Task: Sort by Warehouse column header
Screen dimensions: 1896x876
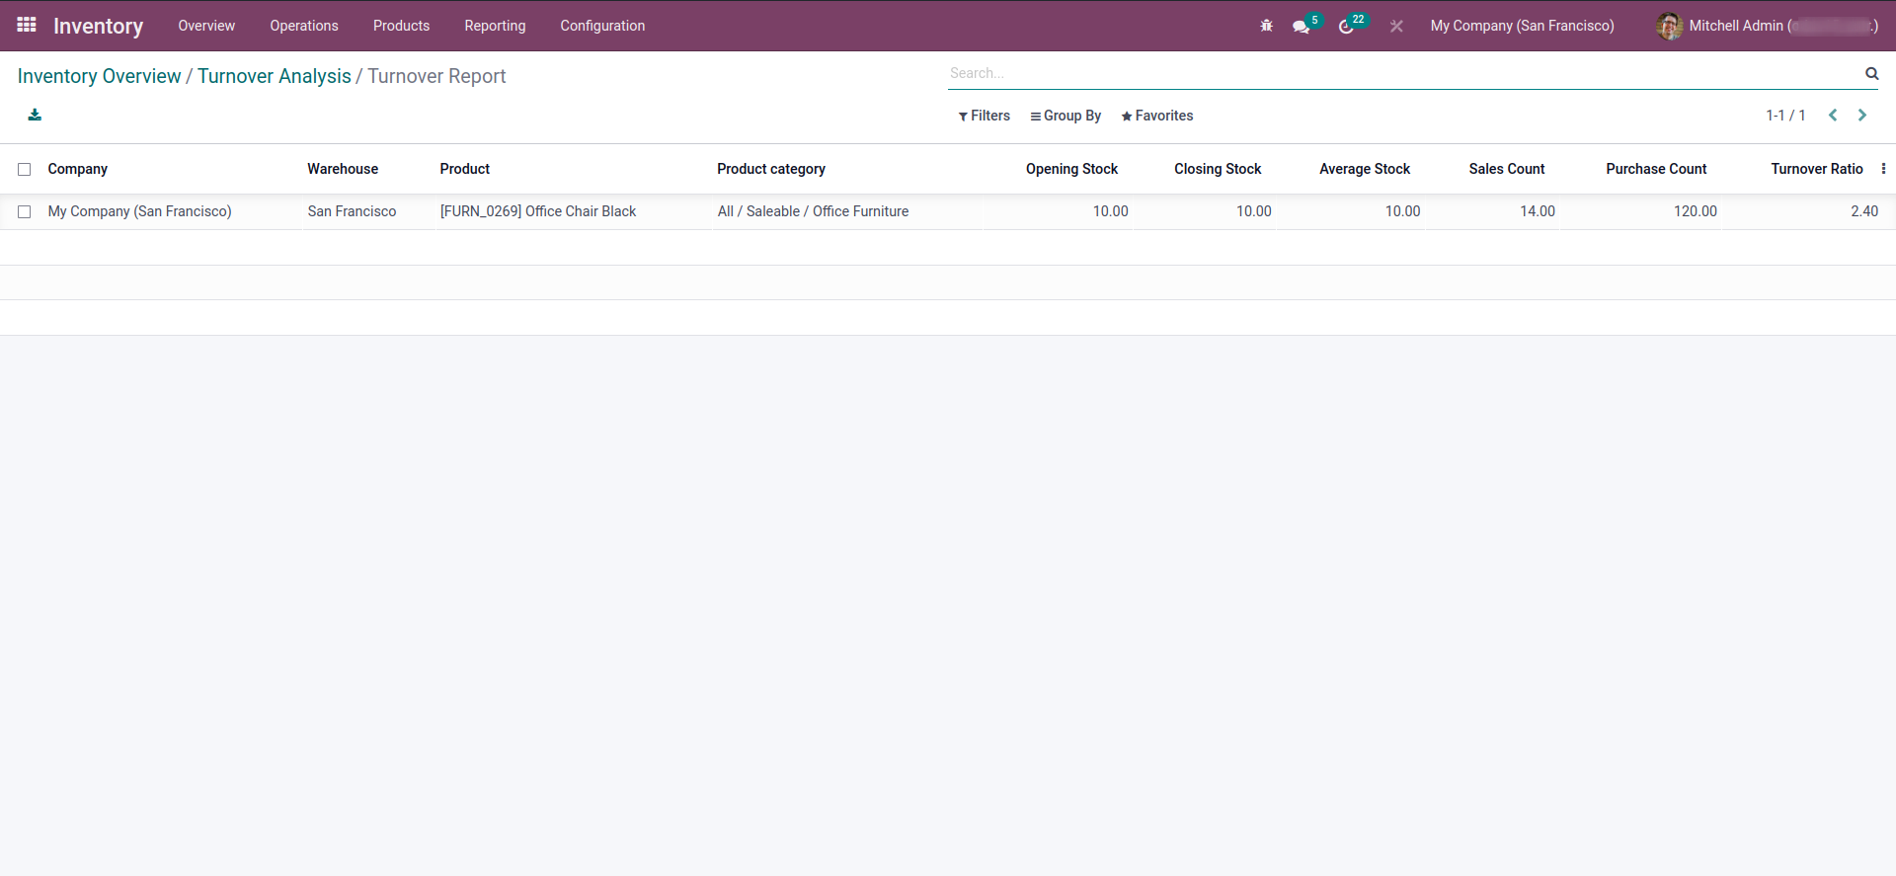Action: click(x=343, y=169)
